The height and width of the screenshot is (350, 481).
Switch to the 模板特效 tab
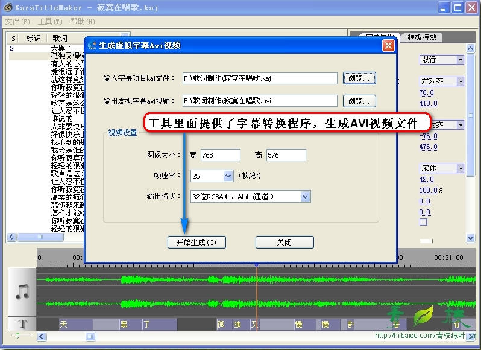(422, 37)
